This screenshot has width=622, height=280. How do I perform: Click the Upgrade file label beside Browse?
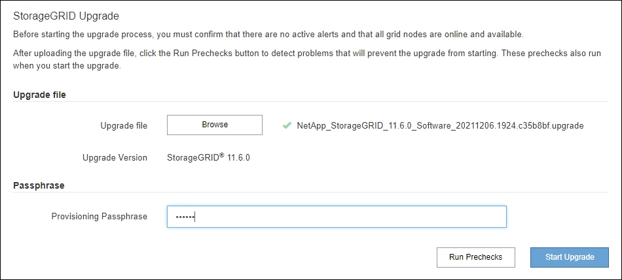point(124,125)
